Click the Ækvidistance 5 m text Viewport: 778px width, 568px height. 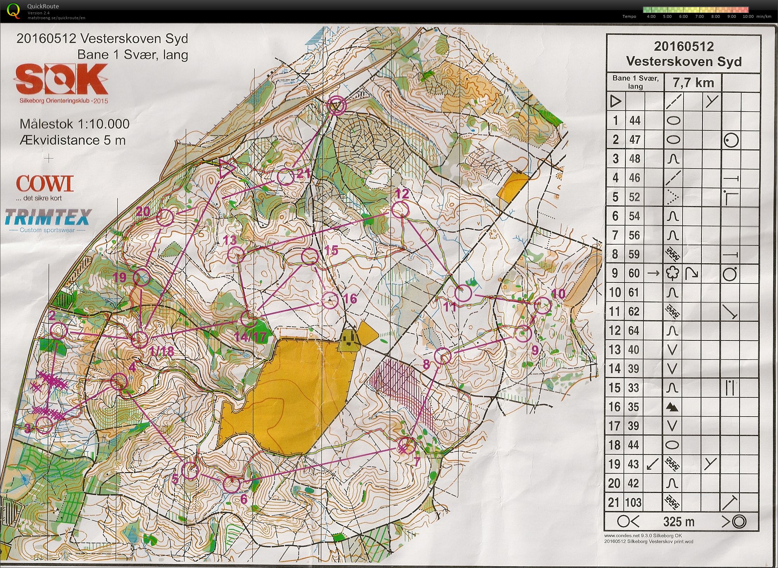73,140
